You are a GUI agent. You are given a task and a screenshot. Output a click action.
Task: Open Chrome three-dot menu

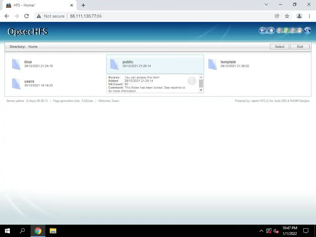[x=309, y=16]
